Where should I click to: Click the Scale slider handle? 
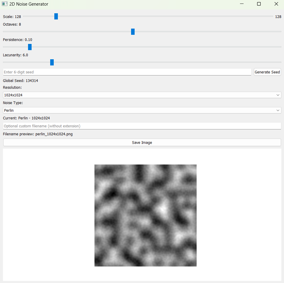pyautogui.click(x=56, y=16)
